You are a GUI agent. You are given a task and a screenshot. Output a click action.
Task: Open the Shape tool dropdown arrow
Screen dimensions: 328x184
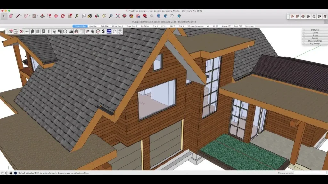(x=37, y=16)
